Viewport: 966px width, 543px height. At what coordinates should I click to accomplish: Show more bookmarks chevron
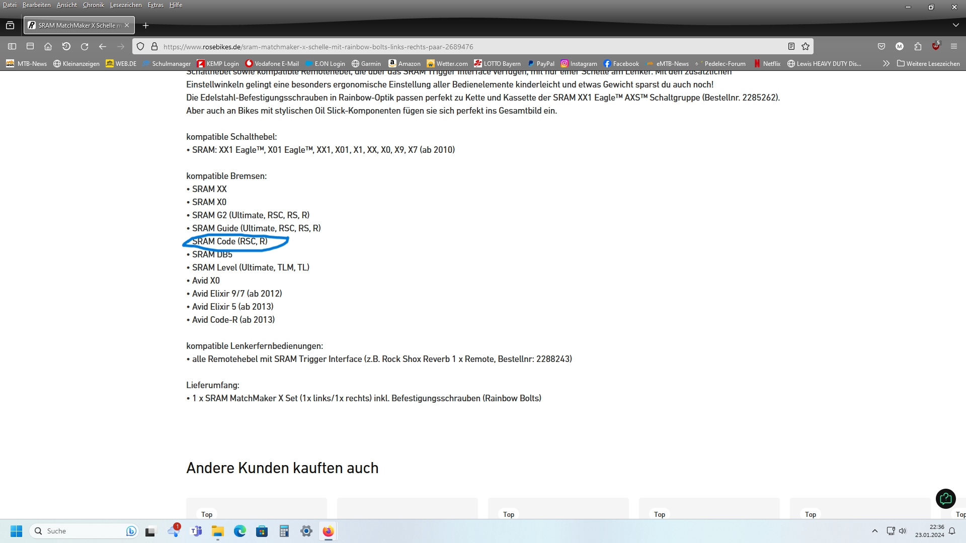tap(886, 63)
